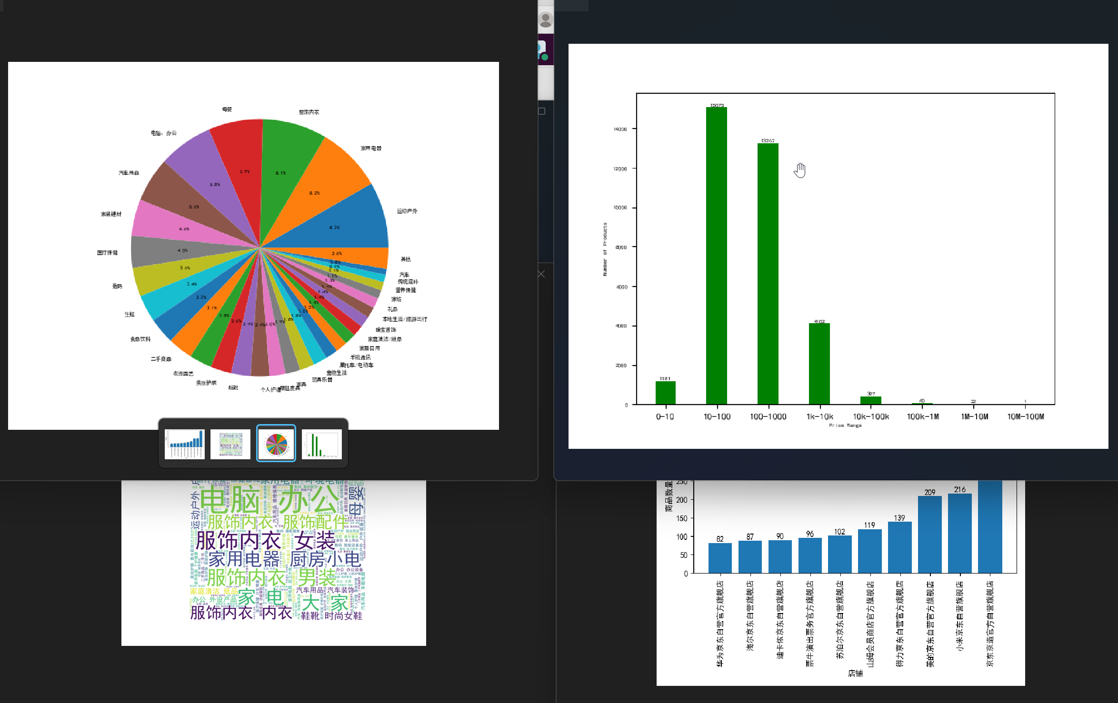Image resolution: width=1118 pixels, height=703 pixels.
Task: Click the 1M-10M axis label
Action: pyautogui.click(x=974, y=417)
